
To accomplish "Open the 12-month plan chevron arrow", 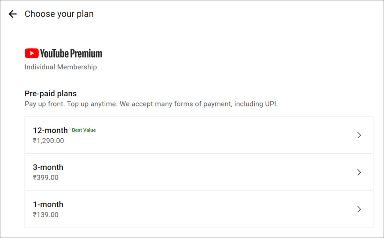I will [359, 135].
